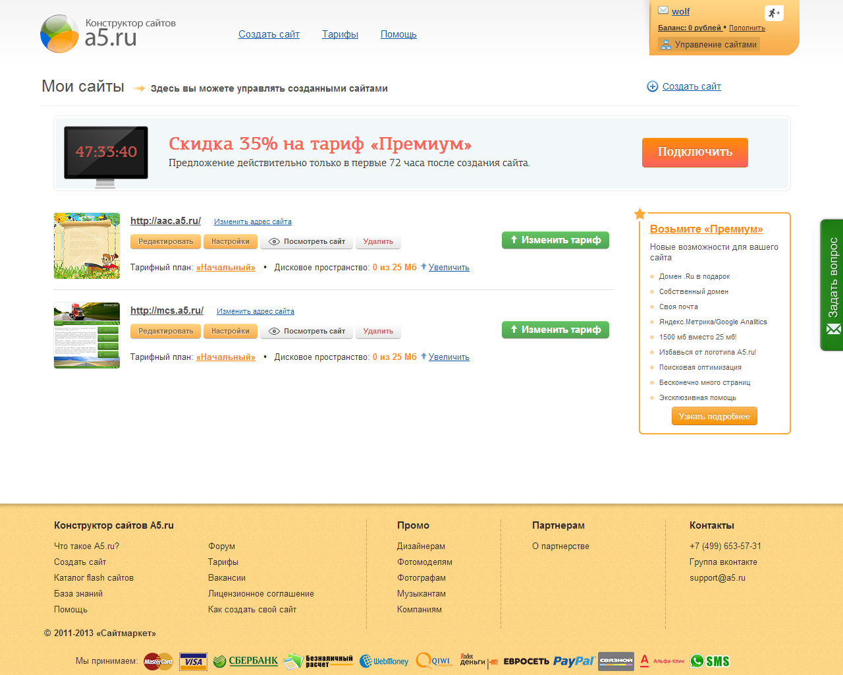Open thumbnail of aac.a5.ru site
The image size is (843, 675).
tap(87, 246)
